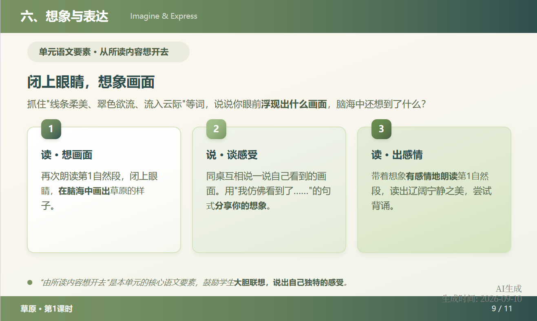Viewport: 537px width, 321px height.
Task: Click the footer label 草原·第1课时
Action: [x=46, y=309]
